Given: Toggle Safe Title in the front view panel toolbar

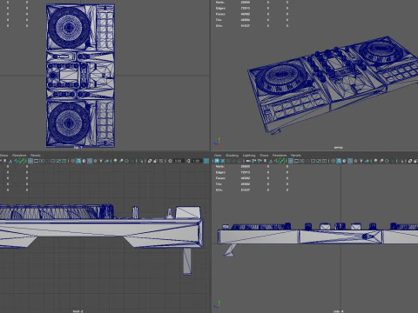Looking at the screenshot, I should pos(64,161).
